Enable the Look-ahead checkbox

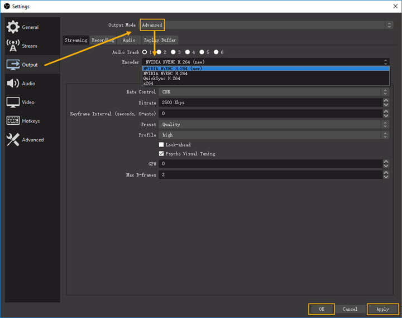pos(161,145)
